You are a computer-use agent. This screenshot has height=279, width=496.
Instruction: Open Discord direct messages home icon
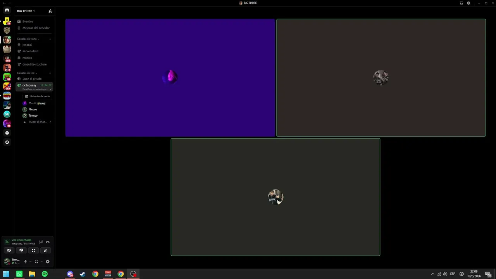tap(7, 10)
